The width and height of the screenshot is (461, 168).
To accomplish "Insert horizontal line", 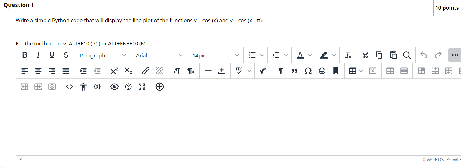I will 208,71.
